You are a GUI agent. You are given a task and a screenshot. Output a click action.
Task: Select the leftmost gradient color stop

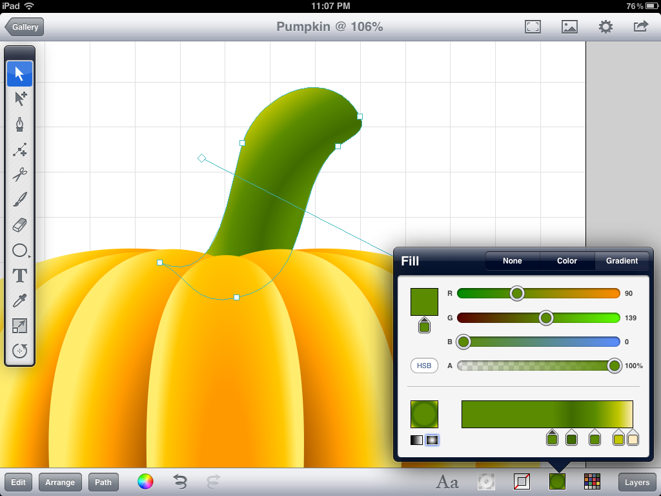tap(553, 439)
